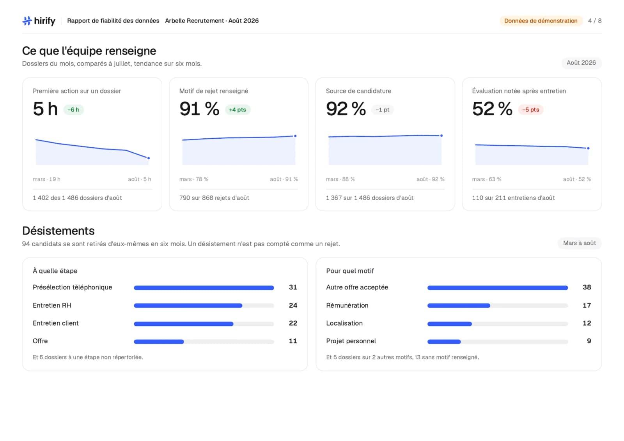
Task: Click the "92 %" headline value
Action: tap(346, 109)
